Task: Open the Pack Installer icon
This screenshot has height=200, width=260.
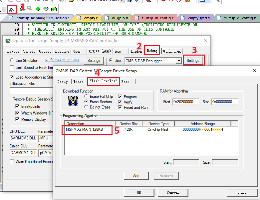Action: [54, 9]
